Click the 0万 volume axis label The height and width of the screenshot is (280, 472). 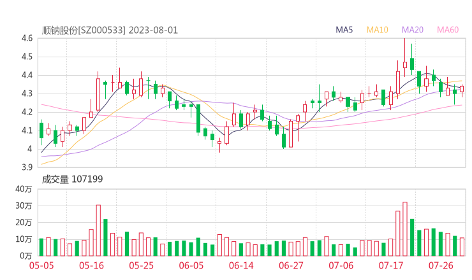coord(26,256)
